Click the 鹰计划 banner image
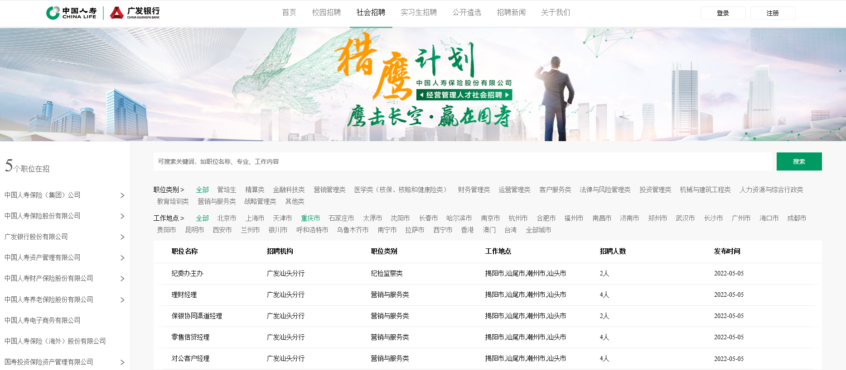 [x=423, y=85]
